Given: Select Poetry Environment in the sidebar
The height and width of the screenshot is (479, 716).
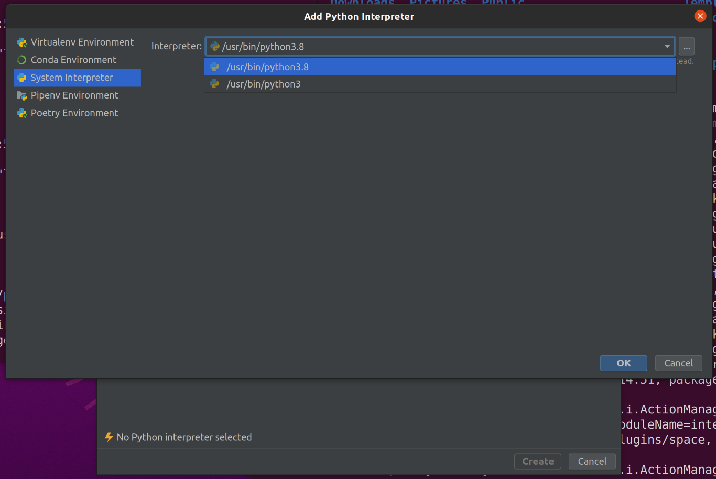Looking at the screenshot, I should click(77, 113).
